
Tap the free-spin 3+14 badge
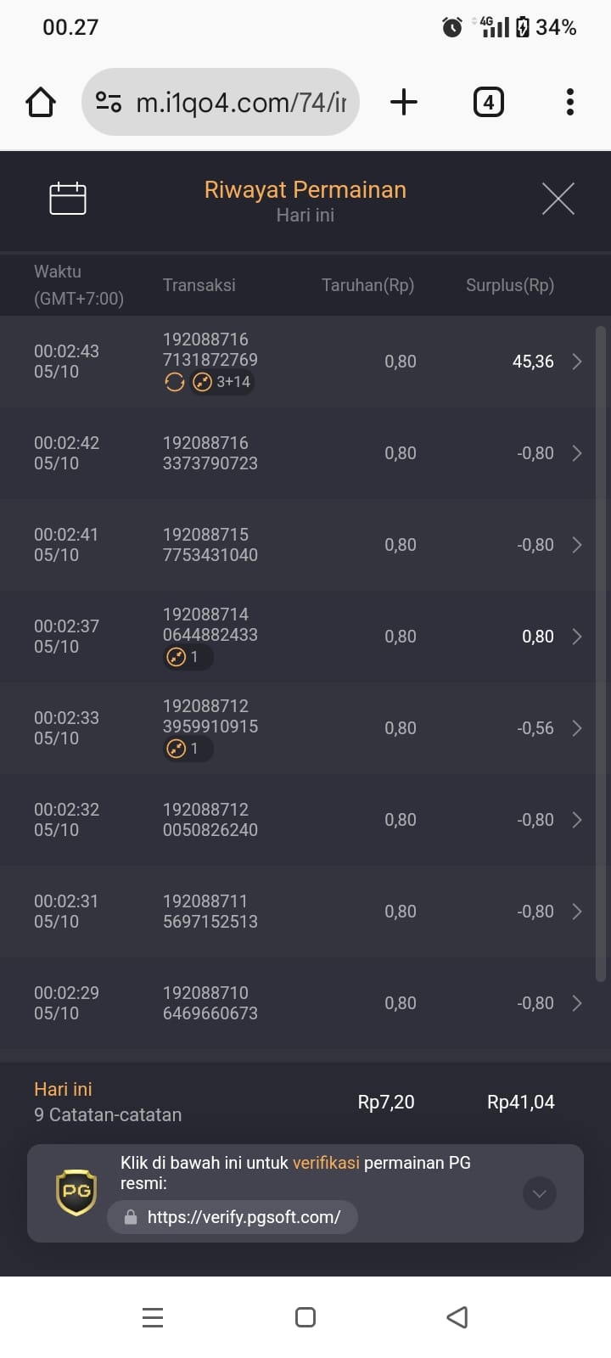[222, 382]
